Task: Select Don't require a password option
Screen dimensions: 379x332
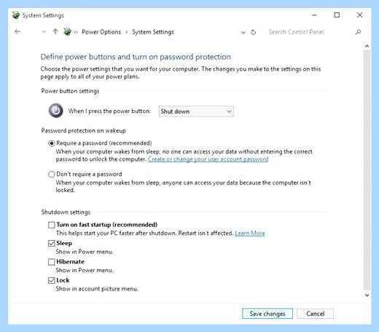Action: [51, 174]
